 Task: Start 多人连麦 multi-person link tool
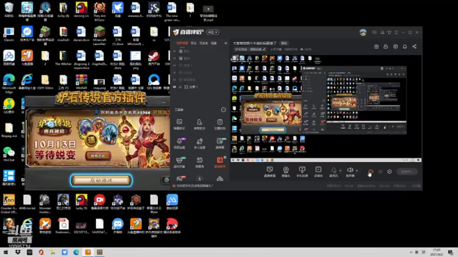[199, 143]
